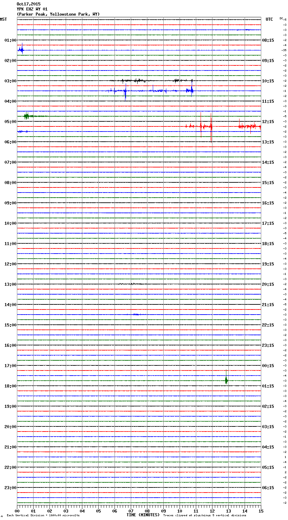Viewport: 288px width, 520px height.
Task: Click the Parker Peak, Yellowstone Park location label
Action: pyautogui.click(x=58, y=14)
